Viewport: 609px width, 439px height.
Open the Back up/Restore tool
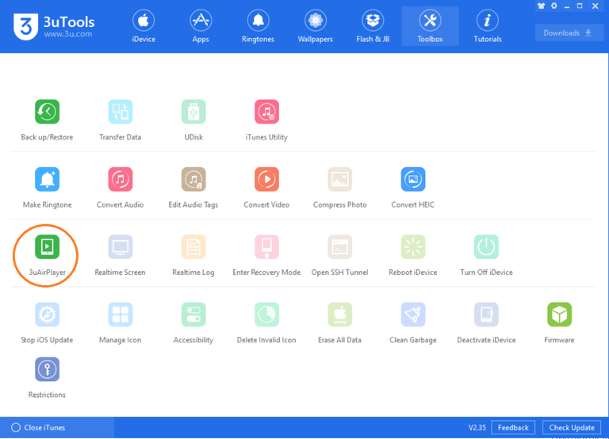(x=47, y=113)
